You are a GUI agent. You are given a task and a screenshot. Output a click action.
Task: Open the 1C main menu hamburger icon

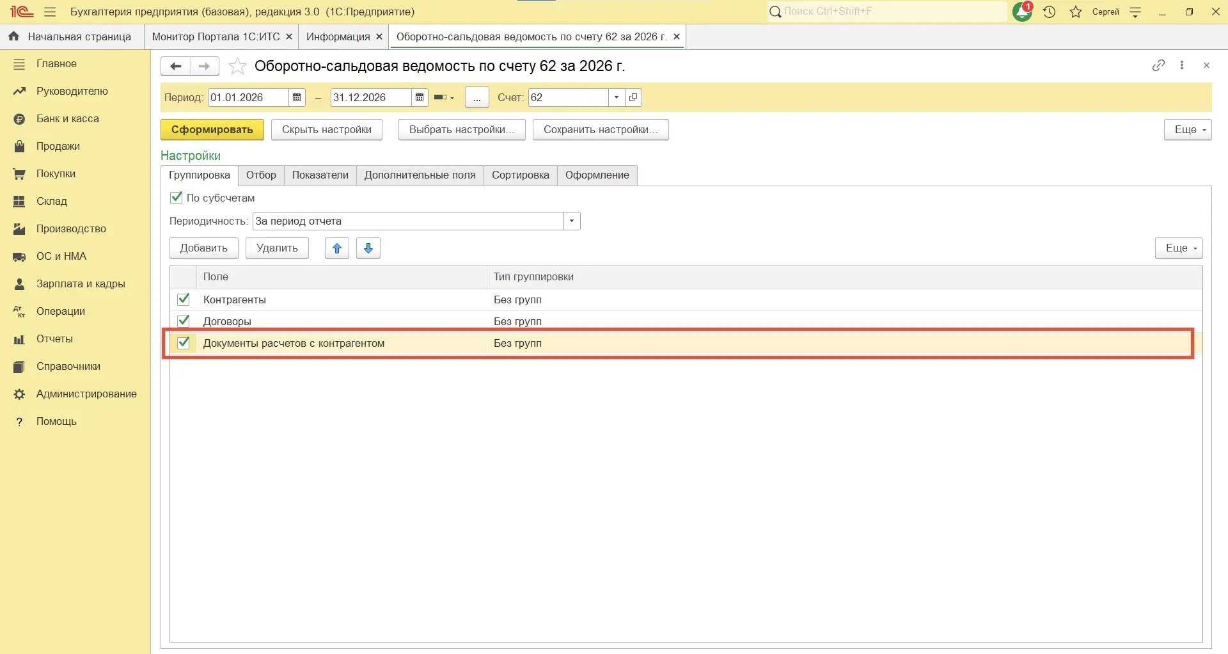point(50,12)
